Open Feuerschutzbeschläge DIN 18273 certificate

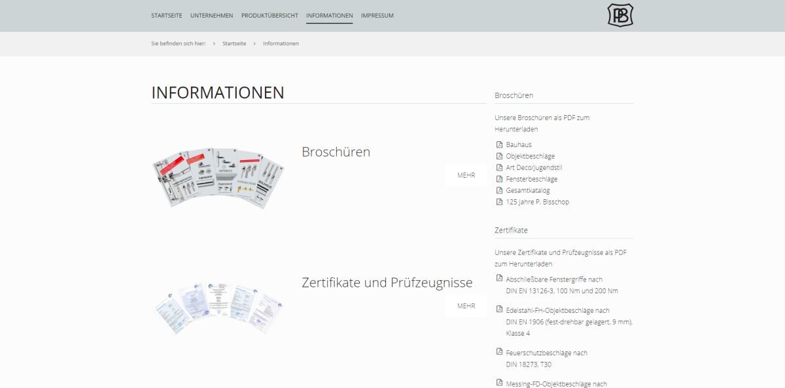click(x=547, y=359)
